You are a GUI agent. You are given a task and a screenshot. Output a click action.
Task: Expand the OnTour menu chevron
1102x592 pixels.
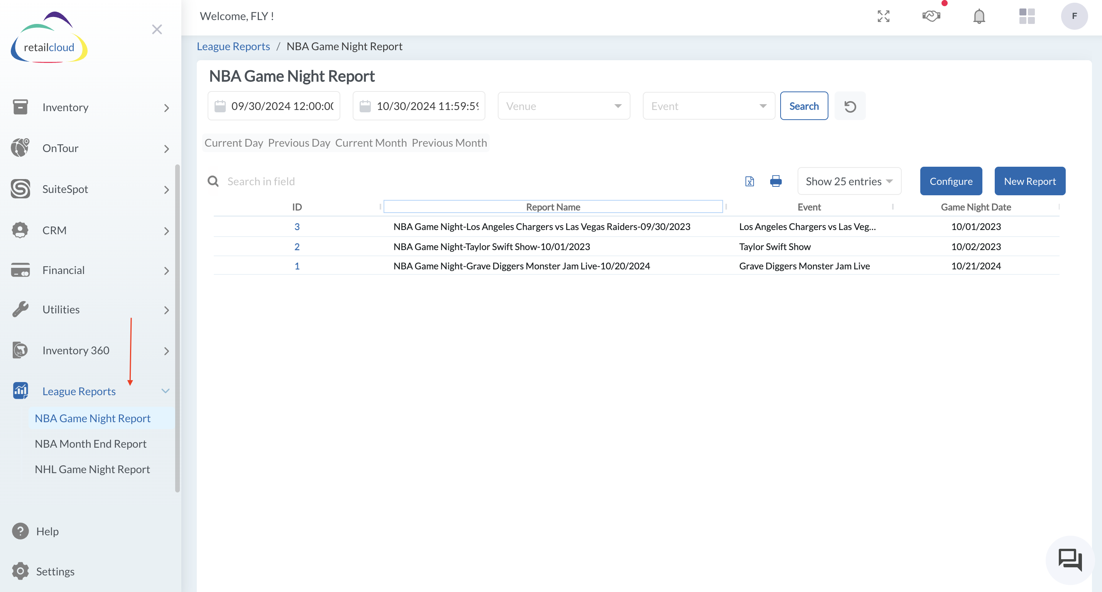[166, 149]
